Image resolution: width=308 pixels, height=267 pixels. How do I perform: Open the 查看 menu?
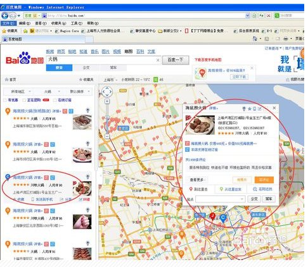tap(41, 23)
